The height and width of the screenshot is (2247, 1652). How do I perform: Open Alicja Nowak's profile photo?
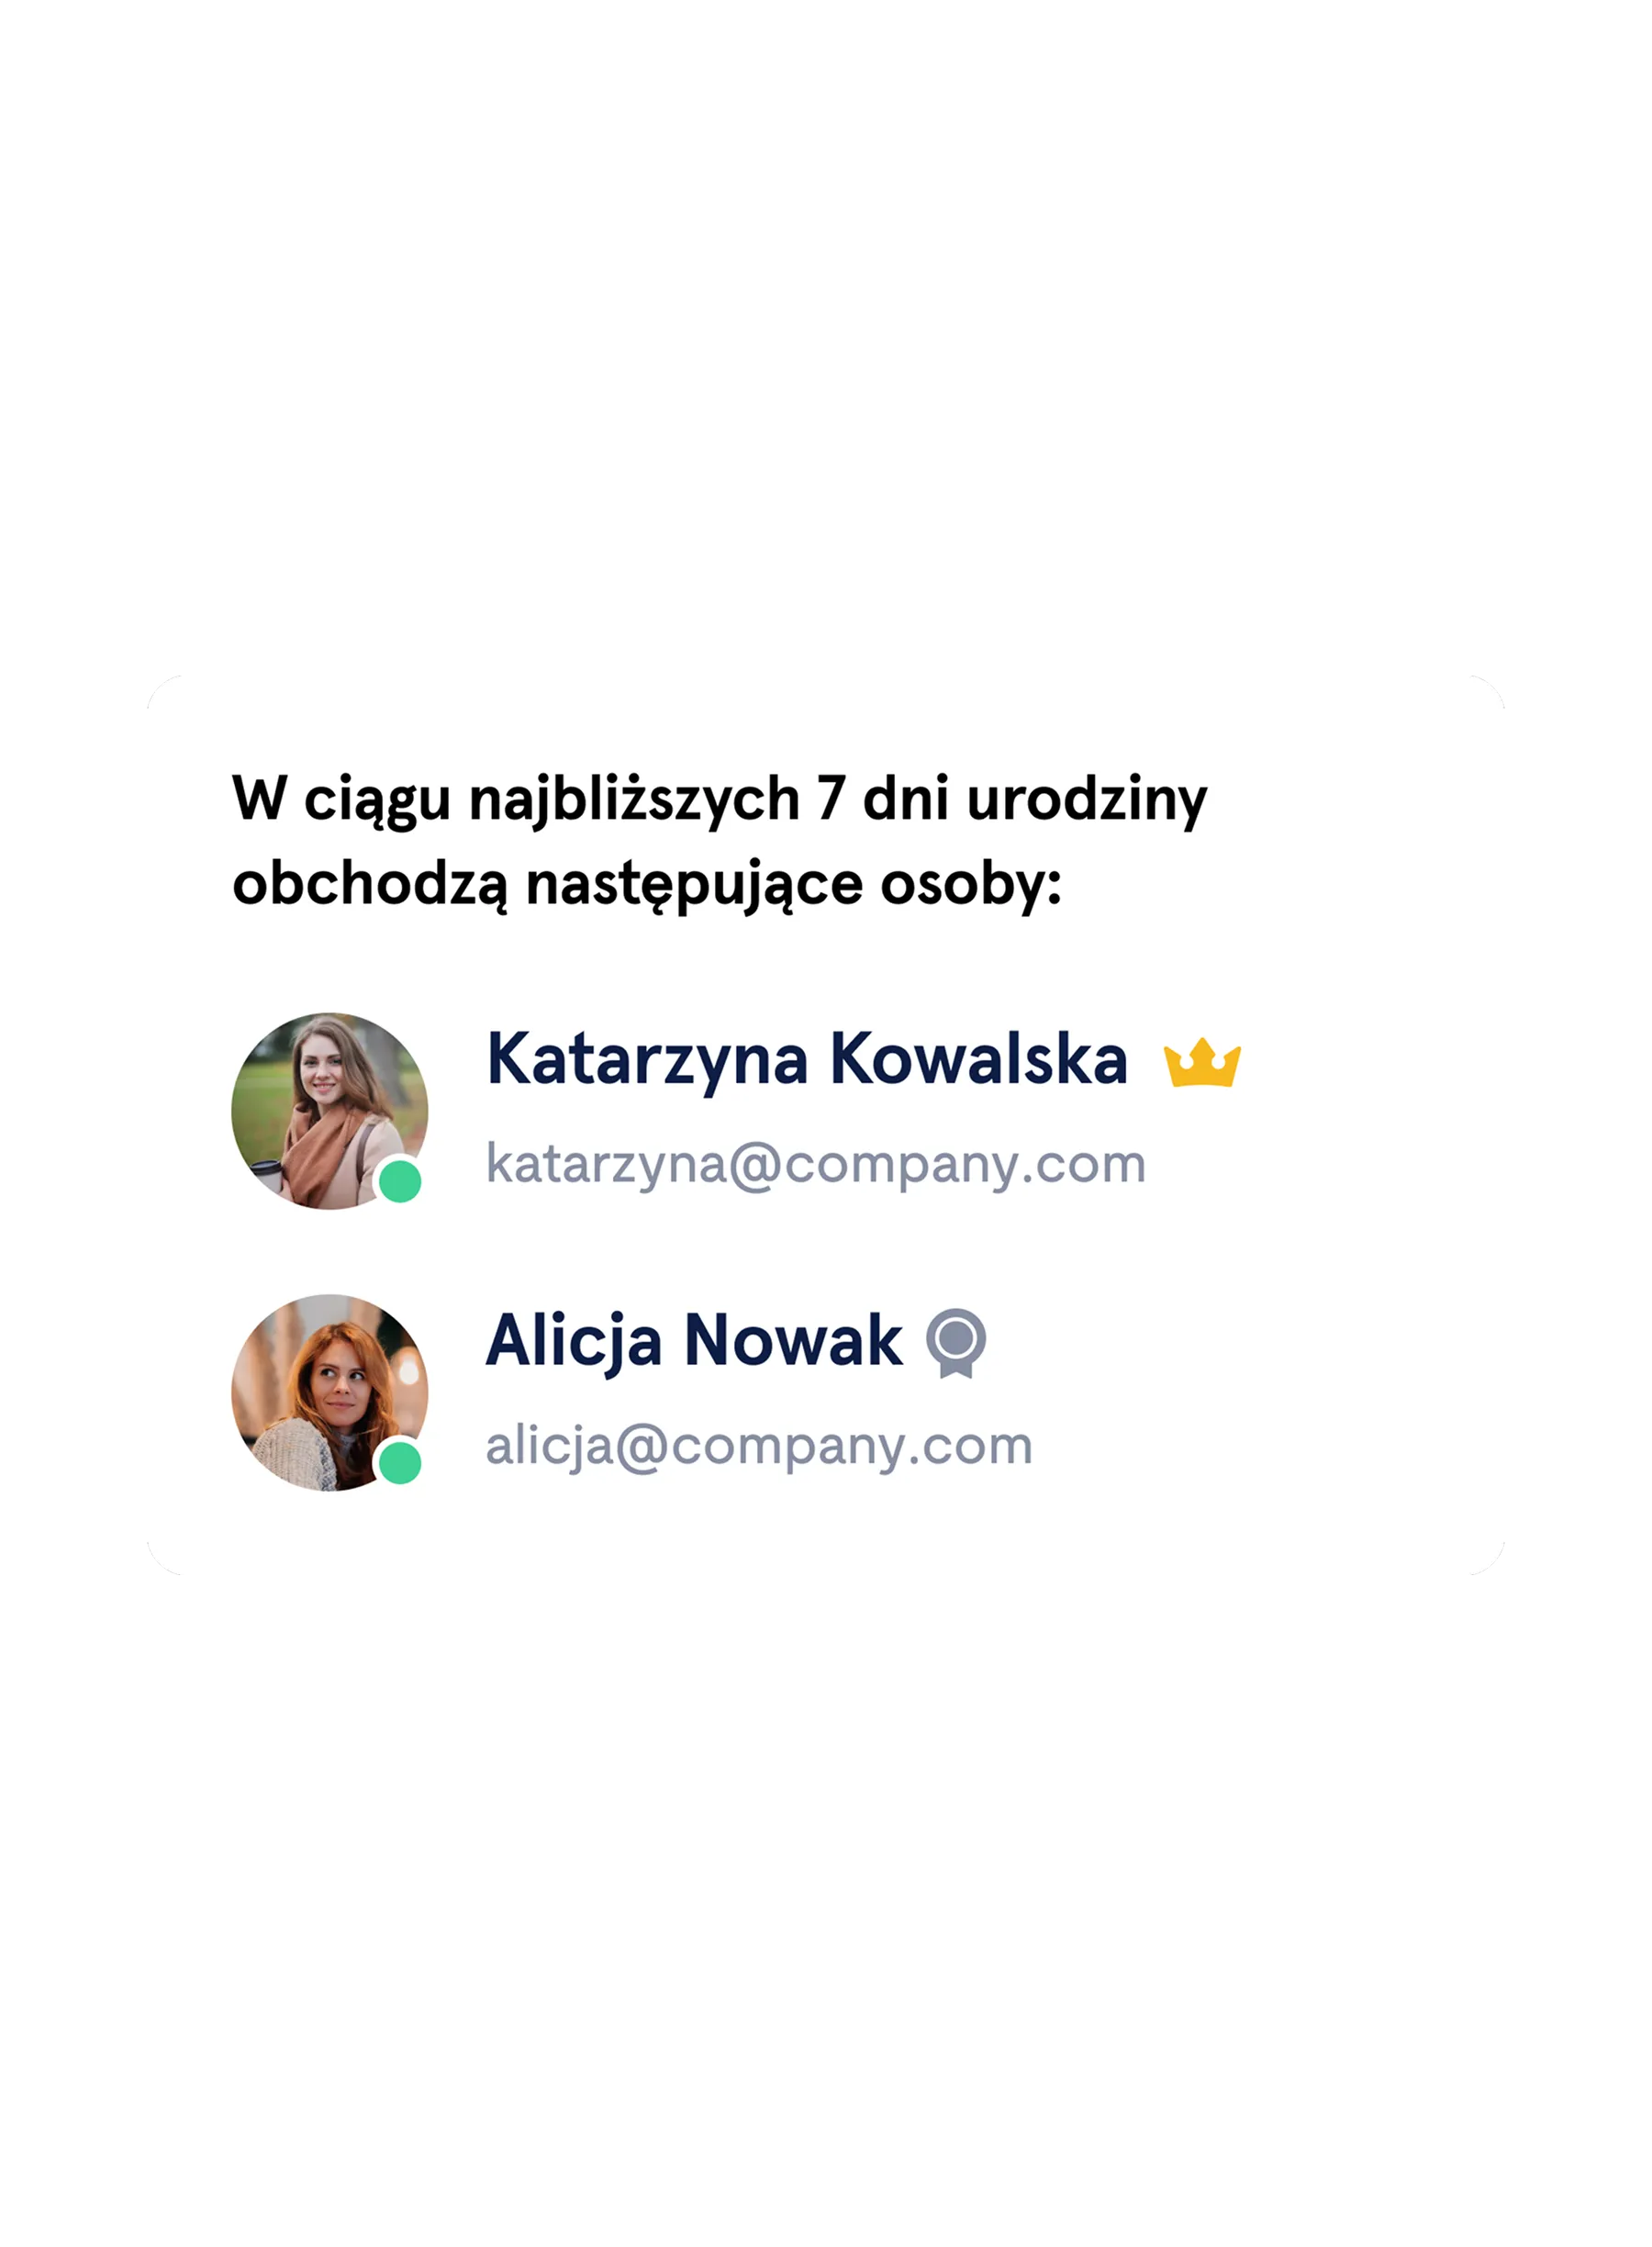[x=330, y=1393]
